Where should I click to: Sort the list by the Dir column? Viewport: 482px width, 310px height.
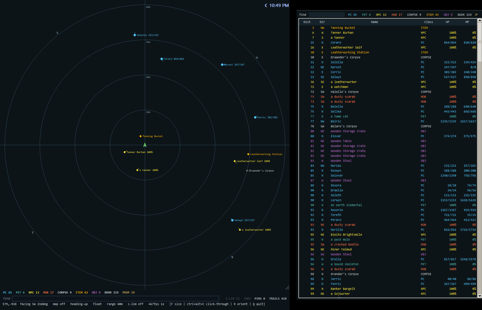coord(322,22)
